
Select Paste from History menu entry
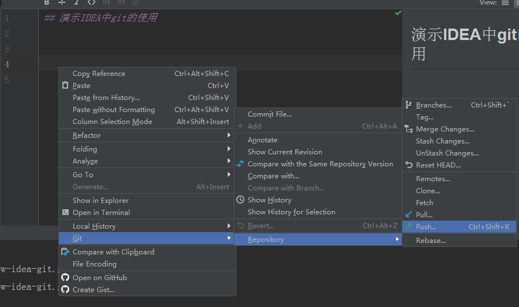point(147,98)
